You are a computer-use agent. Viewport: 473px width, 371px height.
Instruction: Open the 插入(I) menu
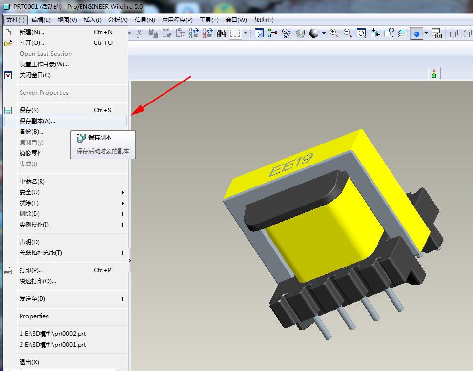click(92, 20)
